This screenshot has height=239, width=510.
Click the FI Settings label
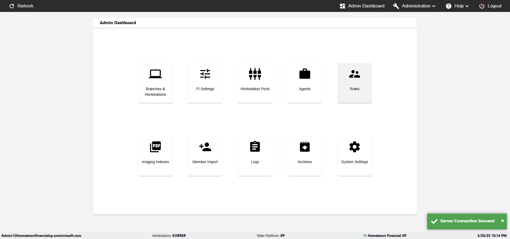pyautogui.click(x=205, y=89)
